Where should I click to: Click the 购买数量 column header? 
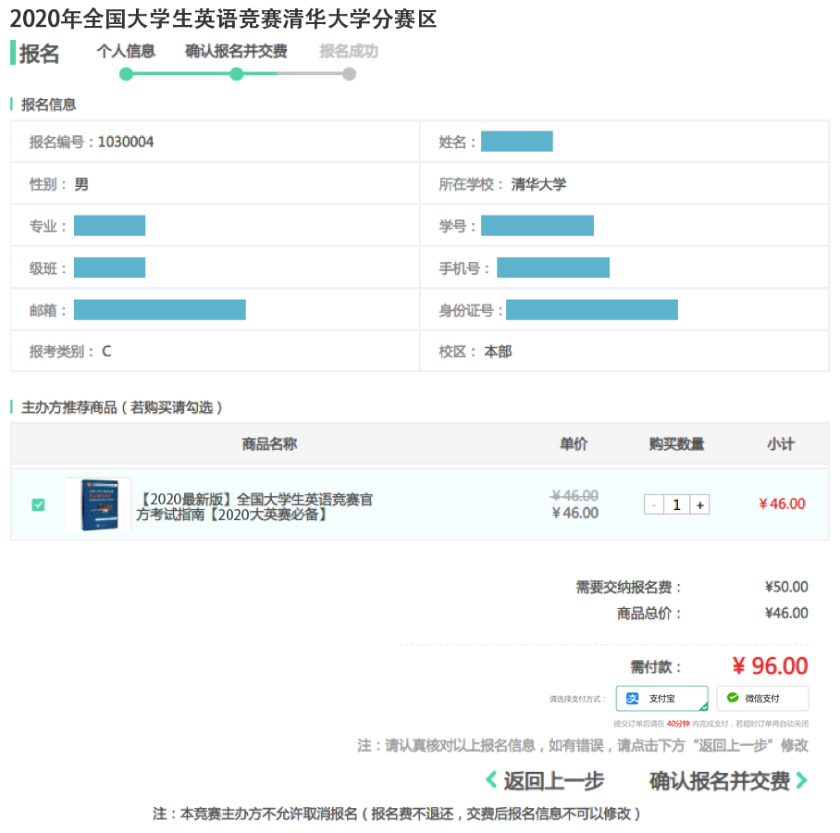(676, 444)
